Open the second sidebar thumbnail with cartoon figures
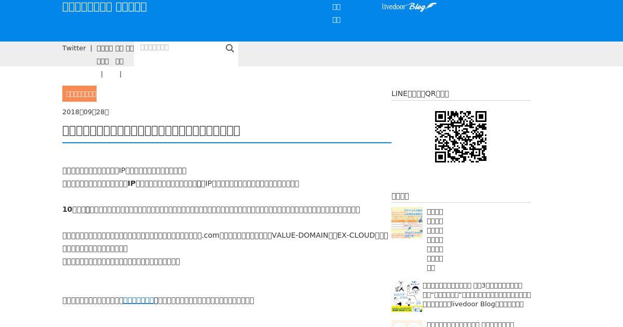The image size is (623, 327). coord(407,296)
